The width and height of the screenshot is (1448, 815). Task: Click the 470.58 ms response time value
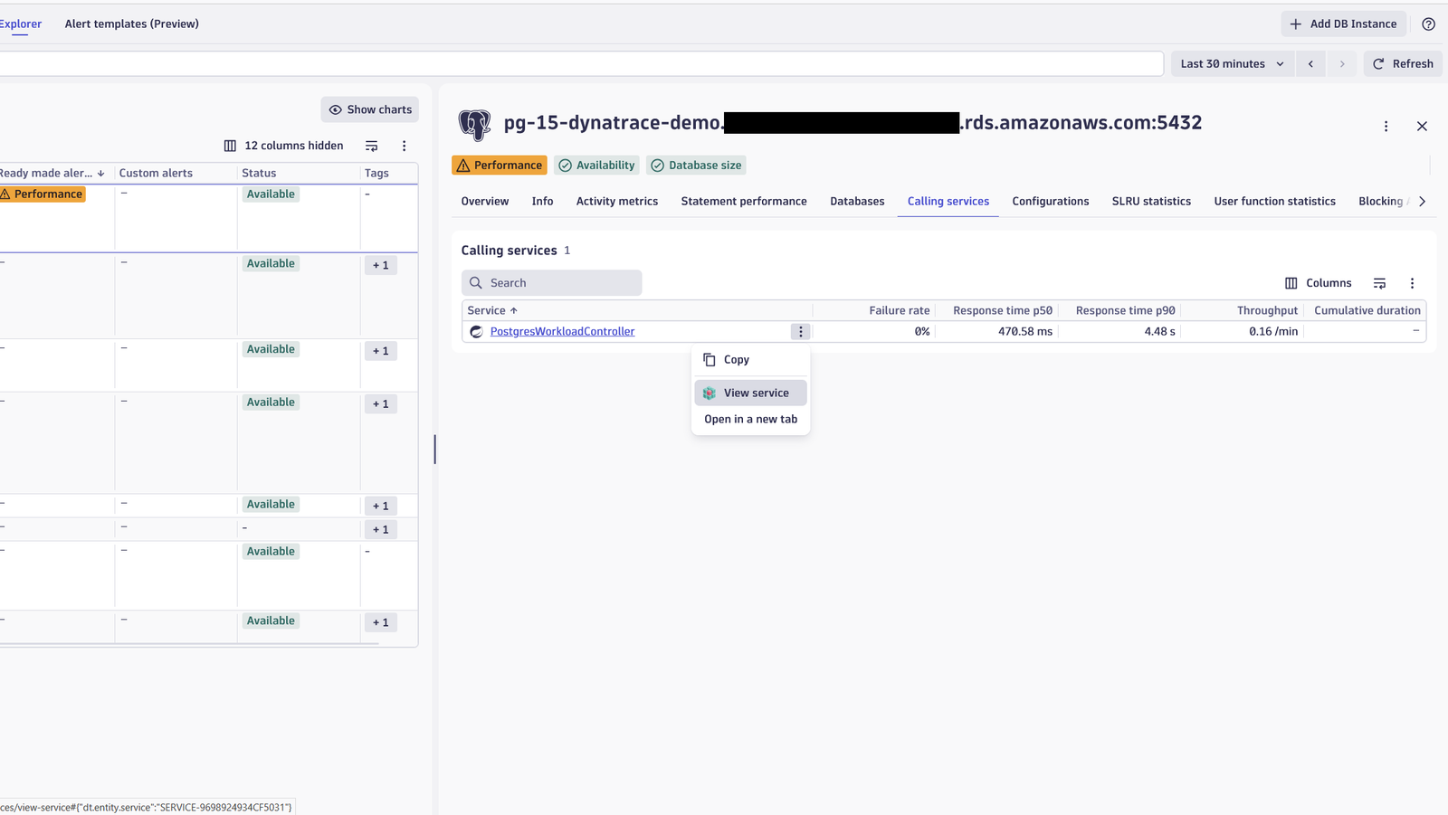tap(1025, 332)
